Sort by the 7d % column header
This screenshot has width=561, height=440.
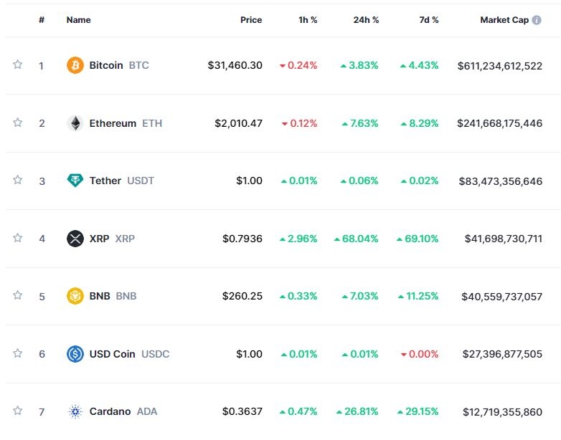[428, 20]
